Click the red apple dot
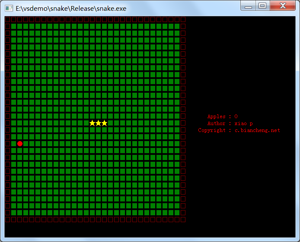300x242 pixels. [x=20, y=144]
